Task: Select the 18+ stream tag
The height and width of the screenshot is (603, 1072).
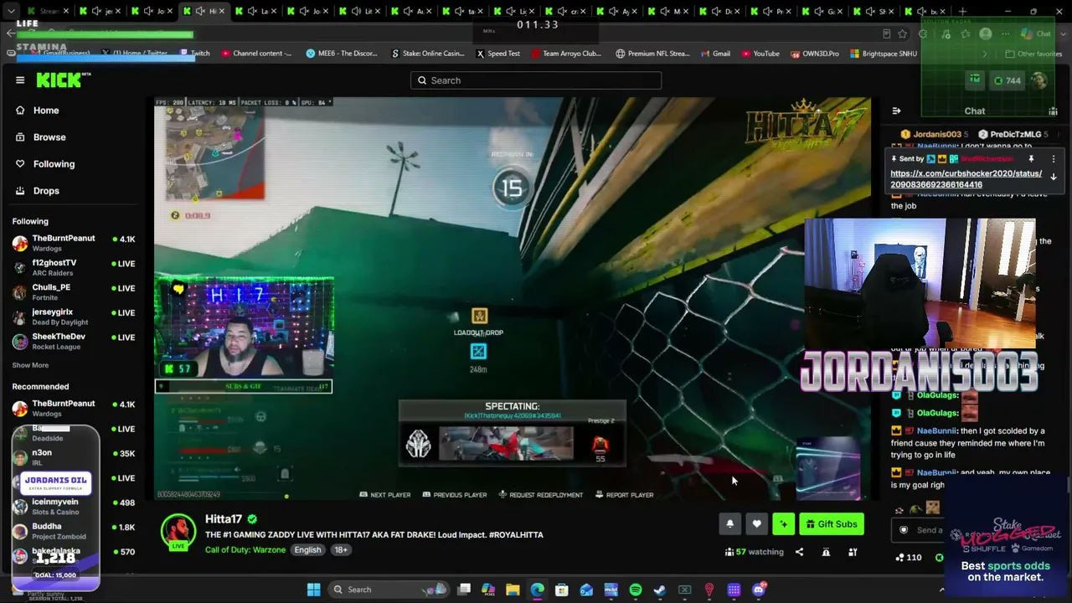Action: (341, 550)
